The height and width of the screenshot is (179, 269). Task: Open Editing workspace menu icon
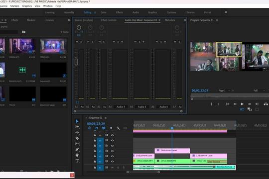click(95, 12)
